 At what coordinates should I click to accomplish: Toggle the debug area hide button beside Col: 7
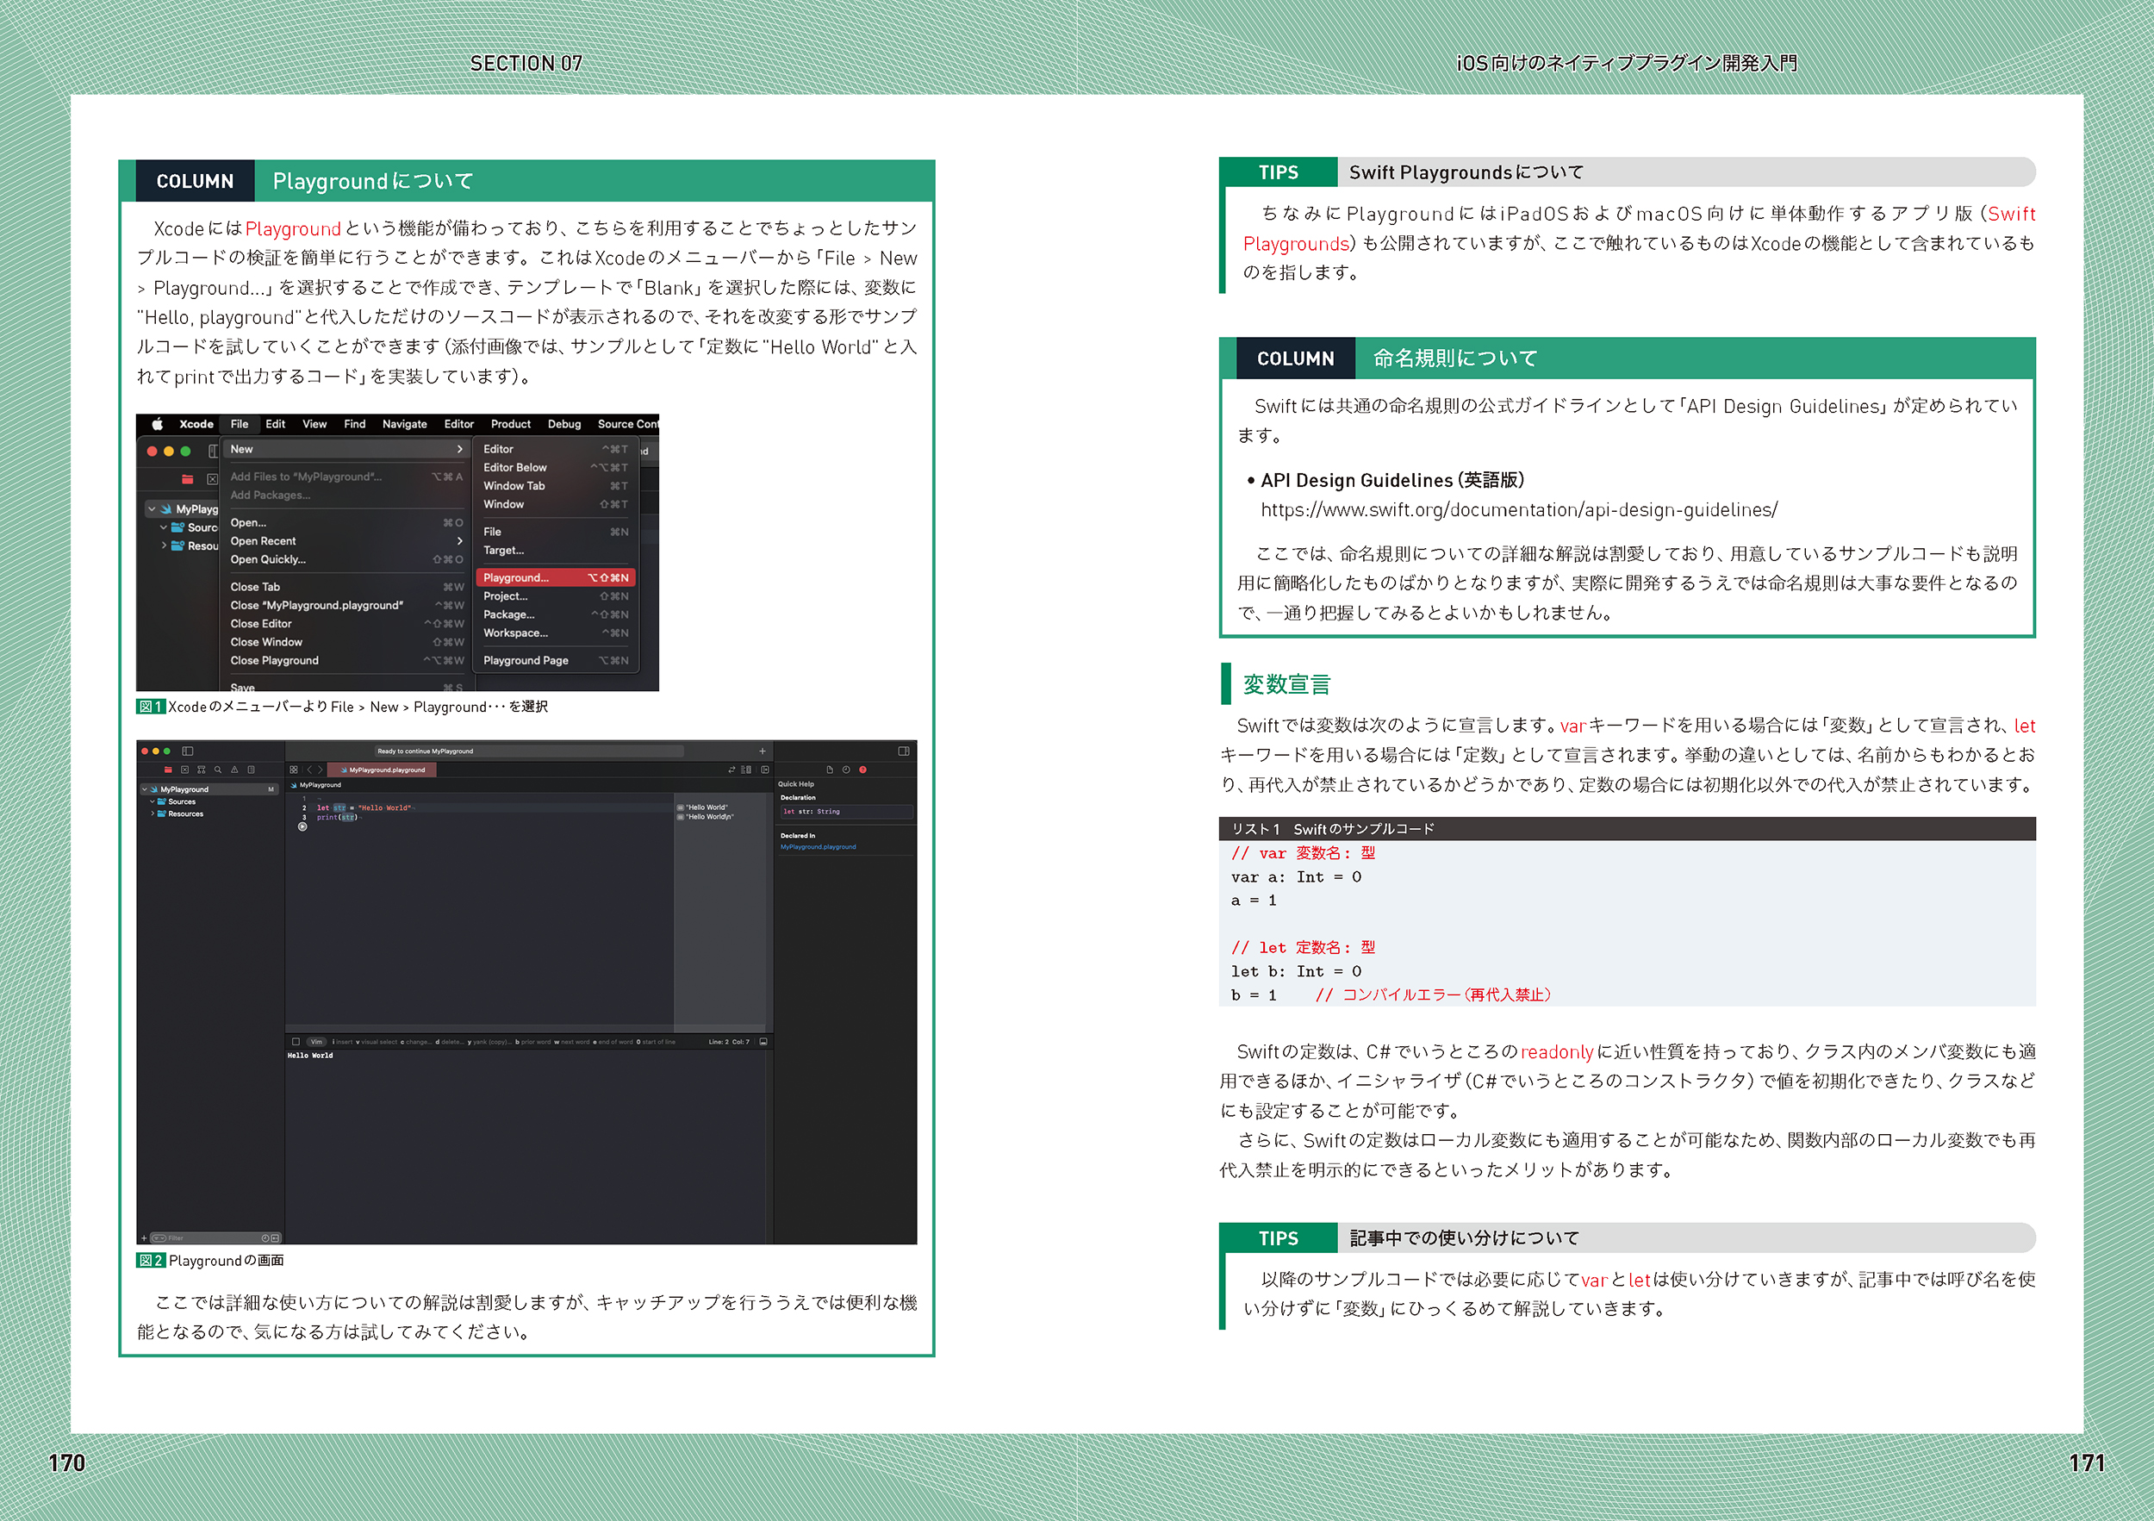(x=763, y=1042)
